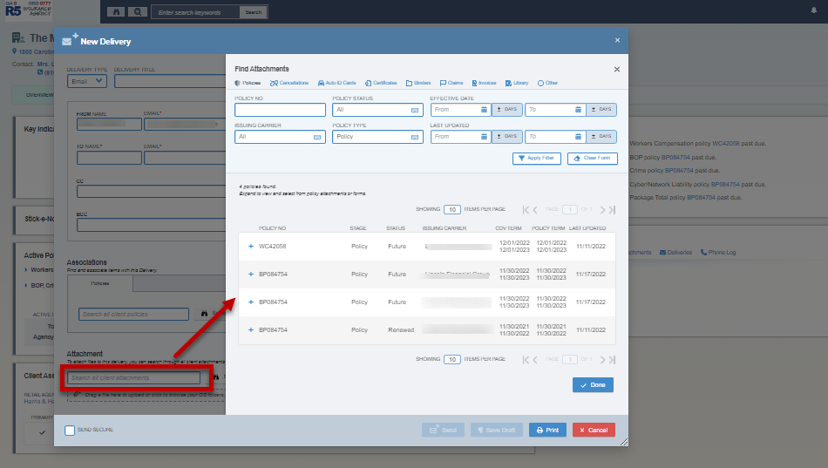This screenshot has width=828, height=468.
Task: Click the Apply Filter button
Action: 536,159
